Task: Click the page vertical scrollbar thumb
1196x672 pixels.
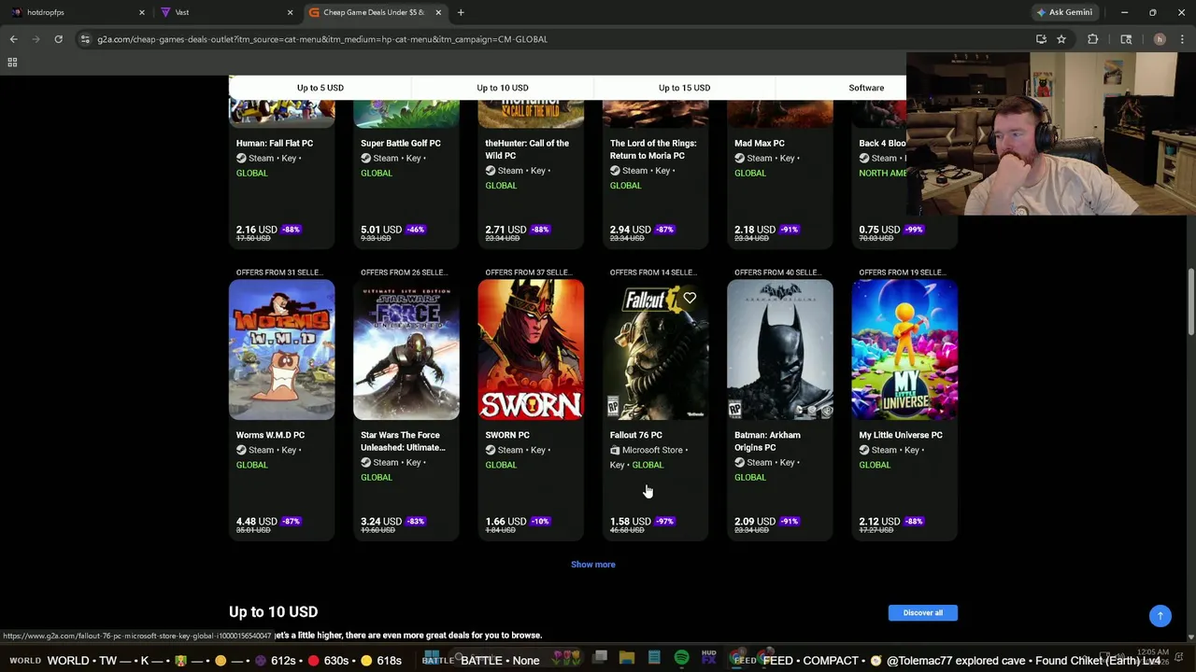Action: coord(1190,301)
